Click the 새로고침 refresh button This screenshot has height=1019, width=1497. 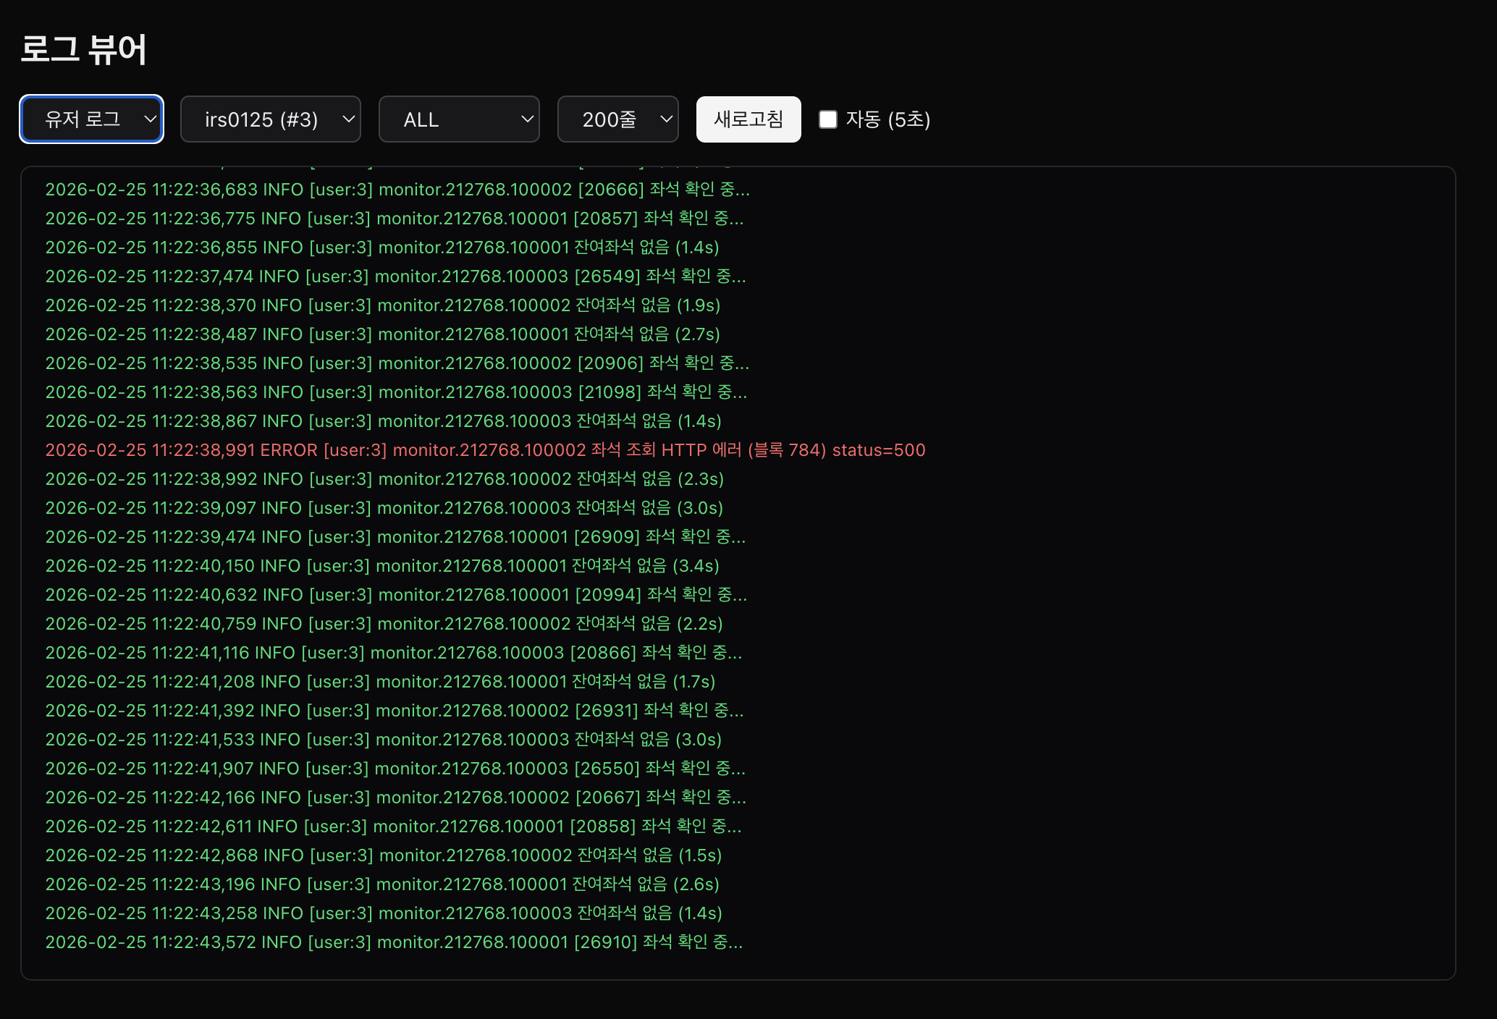click(x=748, y=119)
